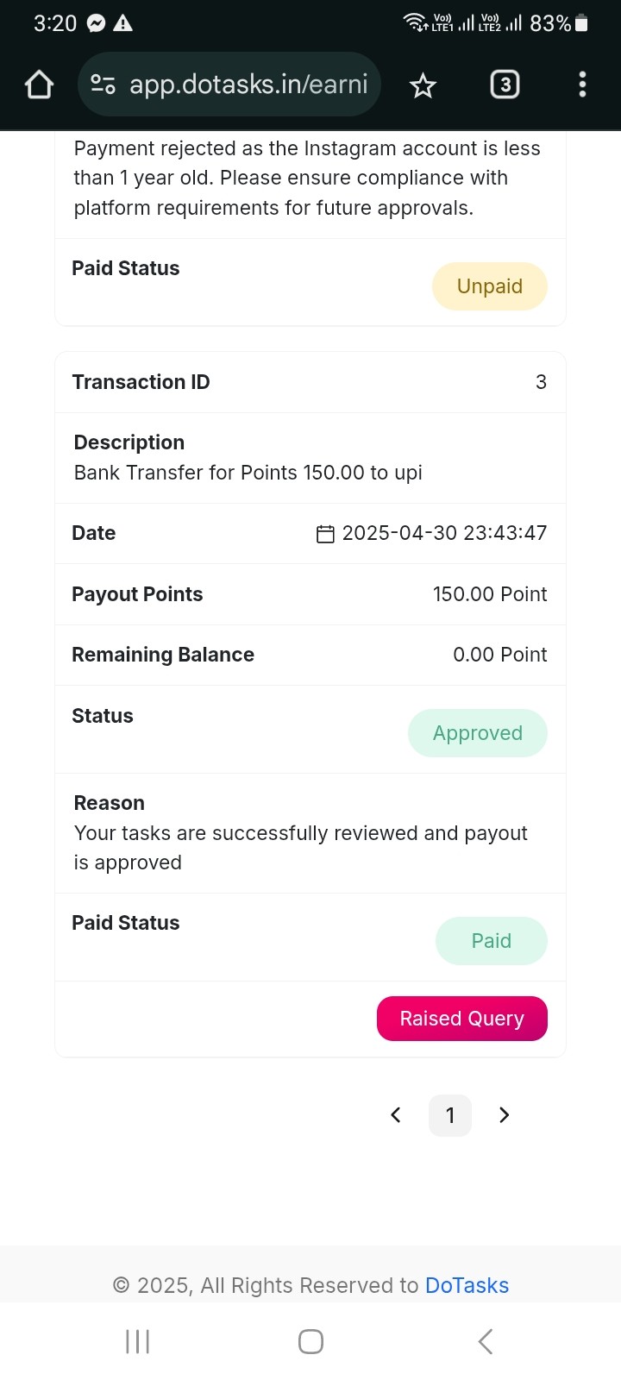
Task: Tap Android recent apps navigation icon
Action: pyautogui.click(x=138, y=1341)
